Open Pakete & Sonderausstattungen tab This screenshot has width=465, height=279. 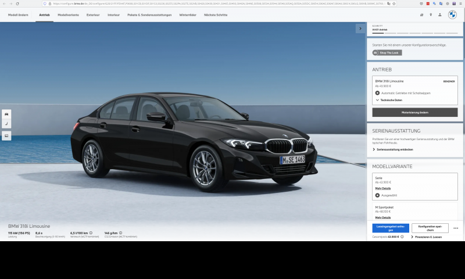pos(149,15)
